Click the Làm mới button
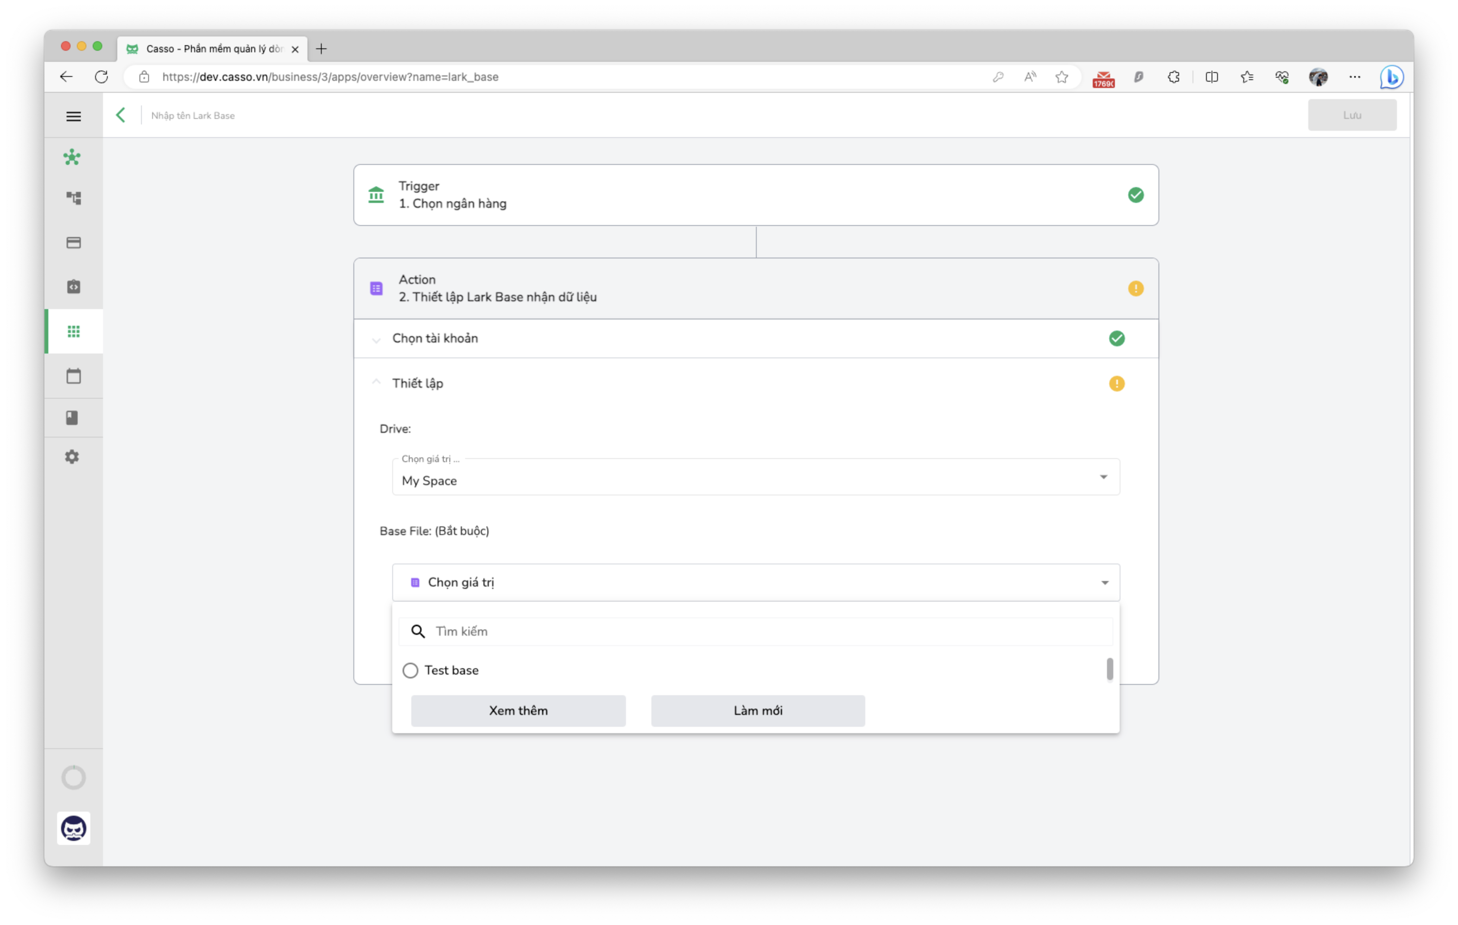Screen dimensions: 1458x925 pos(758,711)
